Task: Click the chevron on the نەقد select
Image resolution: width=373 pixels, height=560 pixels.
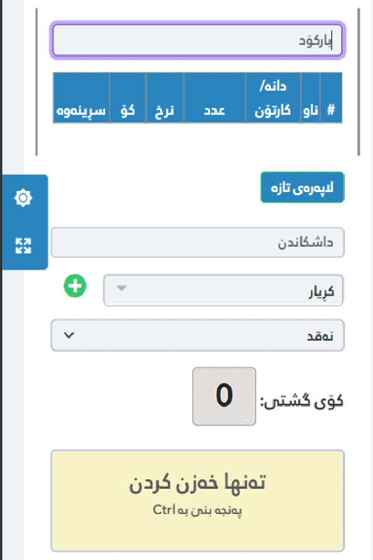Action: coord(68,335)
